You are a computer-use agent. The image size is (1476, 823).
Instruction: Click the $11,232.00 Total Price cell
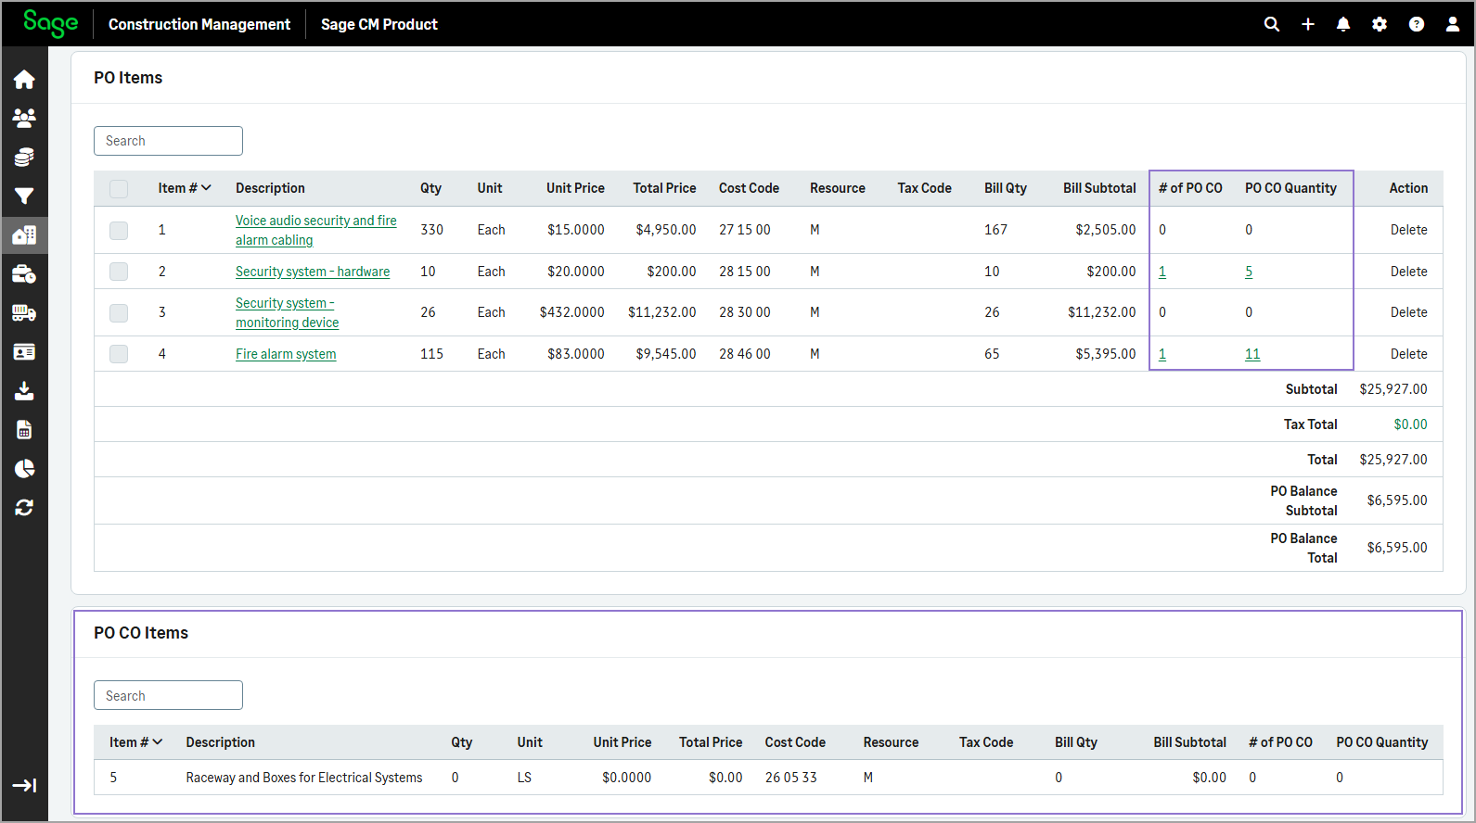pos(661,312)
